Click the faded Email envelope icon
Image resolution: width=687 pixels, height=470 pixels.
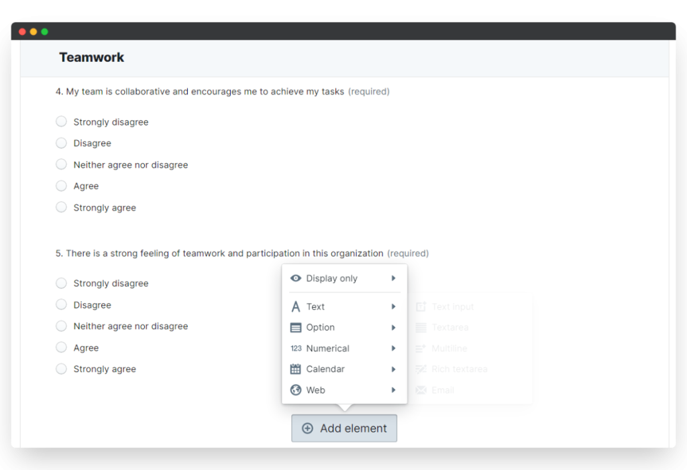coord(421,390)
